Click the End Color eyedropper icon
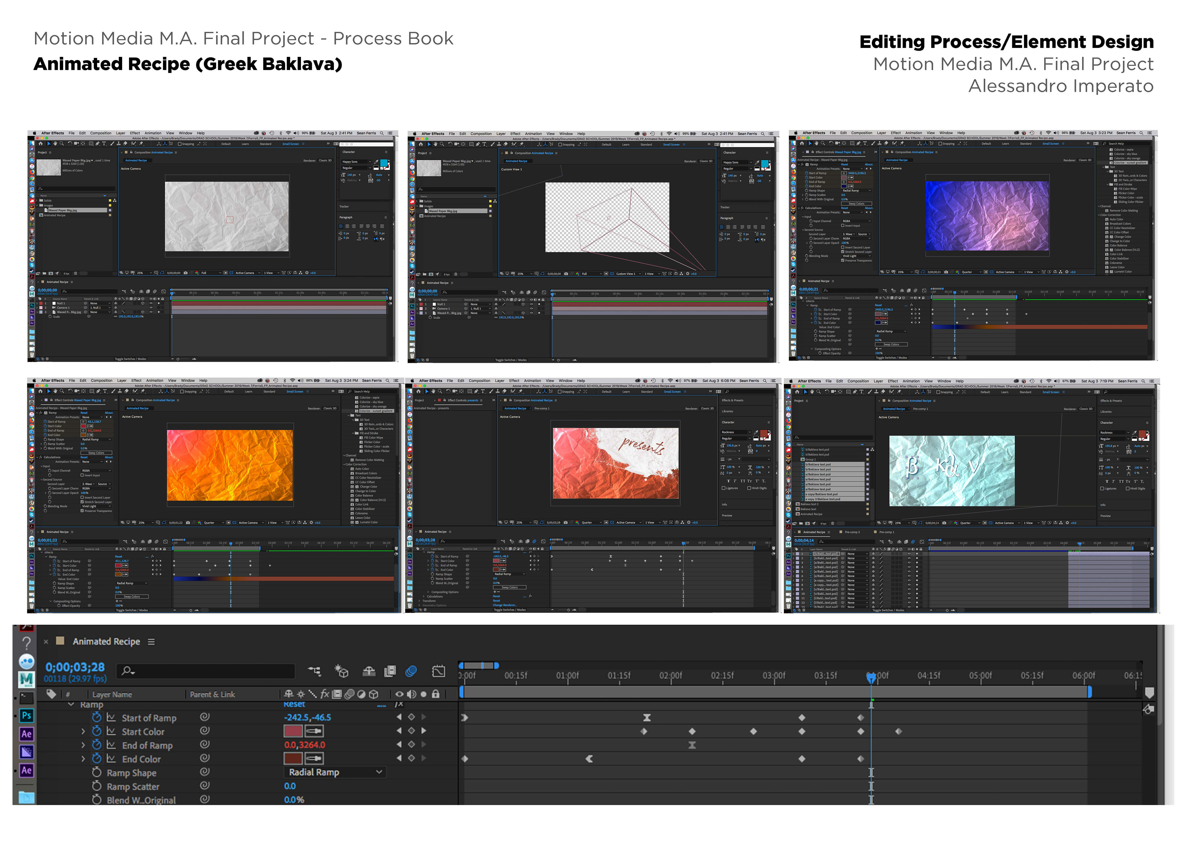The width and height of the screenshot is (1188, 844). [x=314, y=759]
